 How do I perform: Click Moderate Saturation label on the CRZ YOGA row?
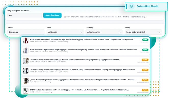[x=143, y=92]
